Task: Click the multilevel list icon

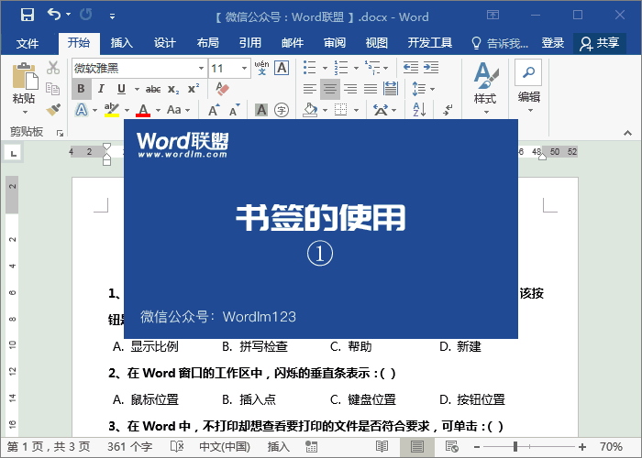Action: (x=372, y=68)
